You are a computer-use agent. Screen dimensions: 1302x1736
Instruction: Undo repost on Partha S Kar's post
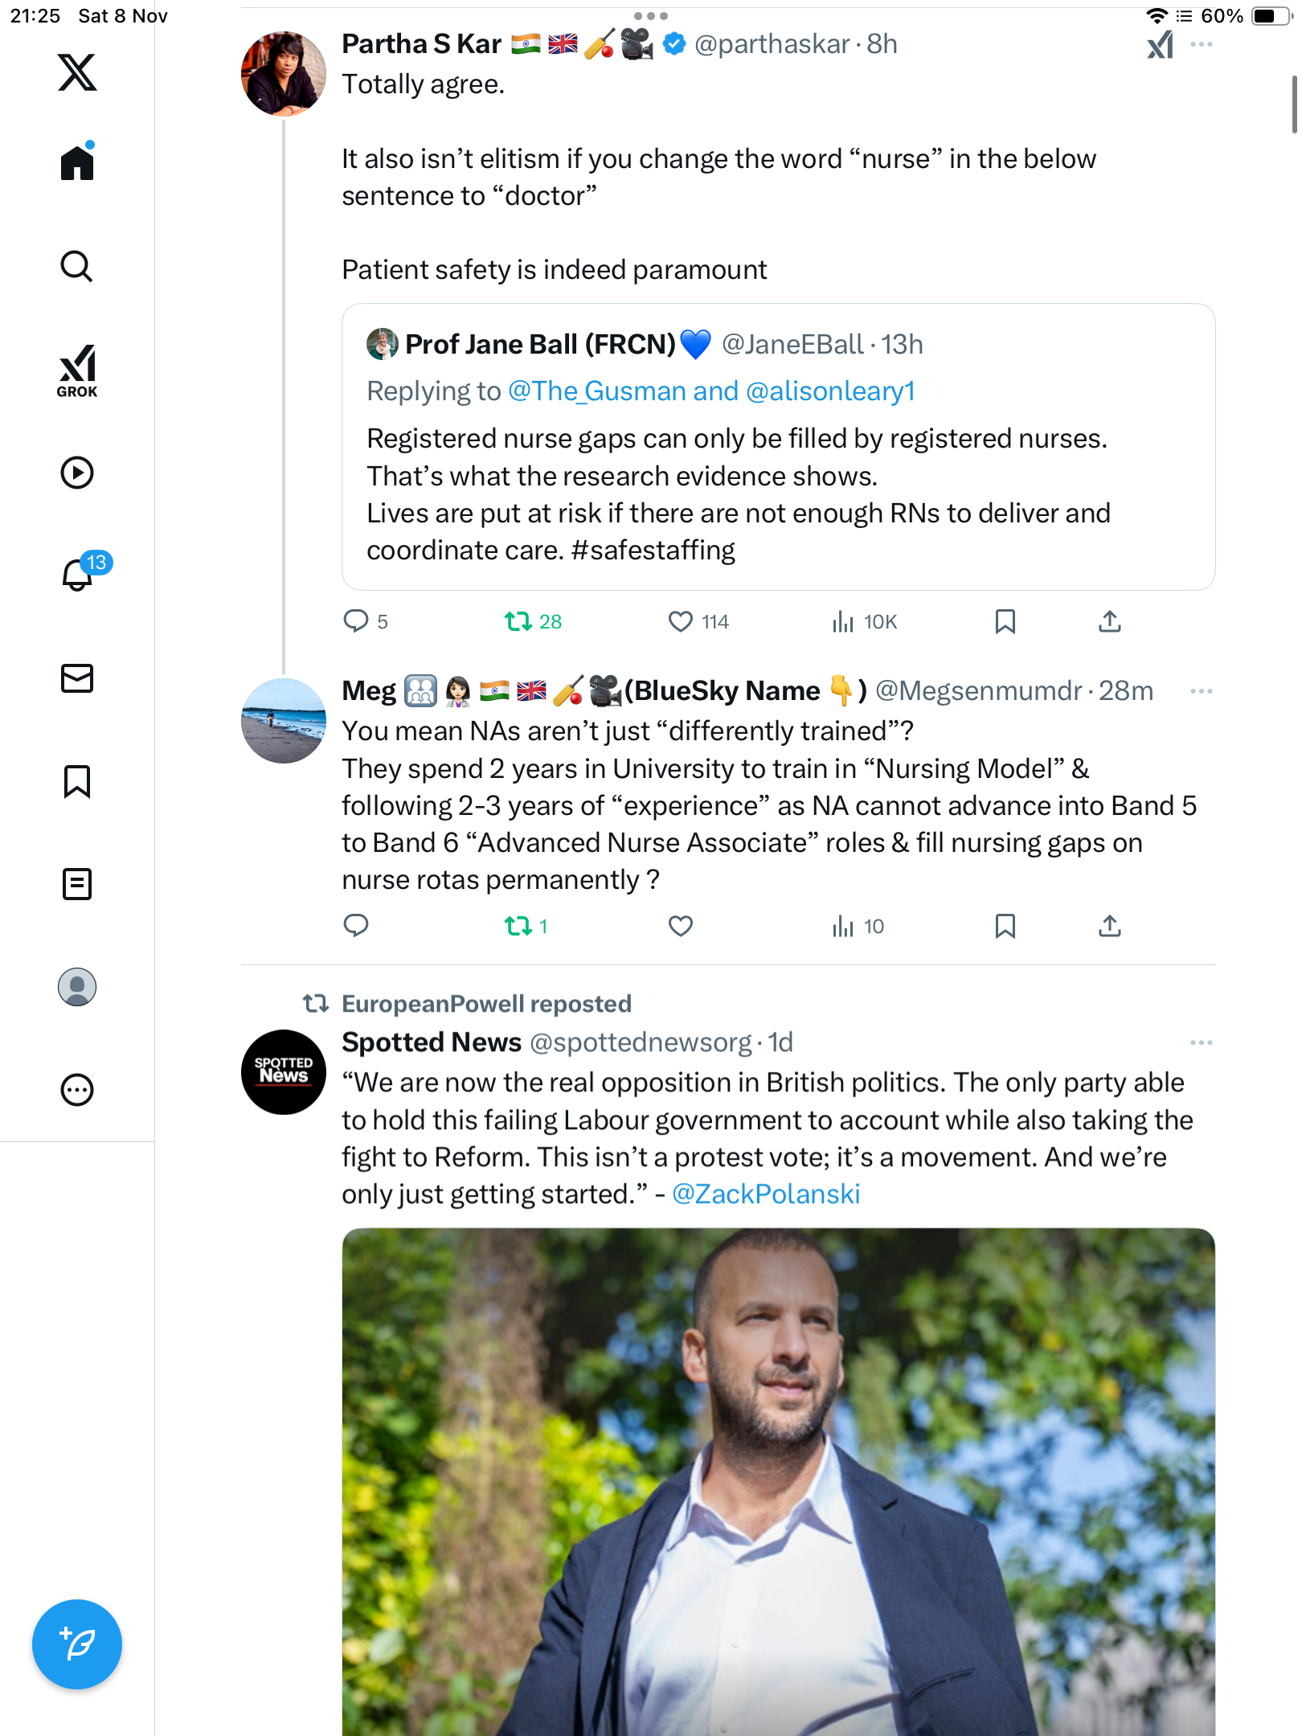click(518, 621)
